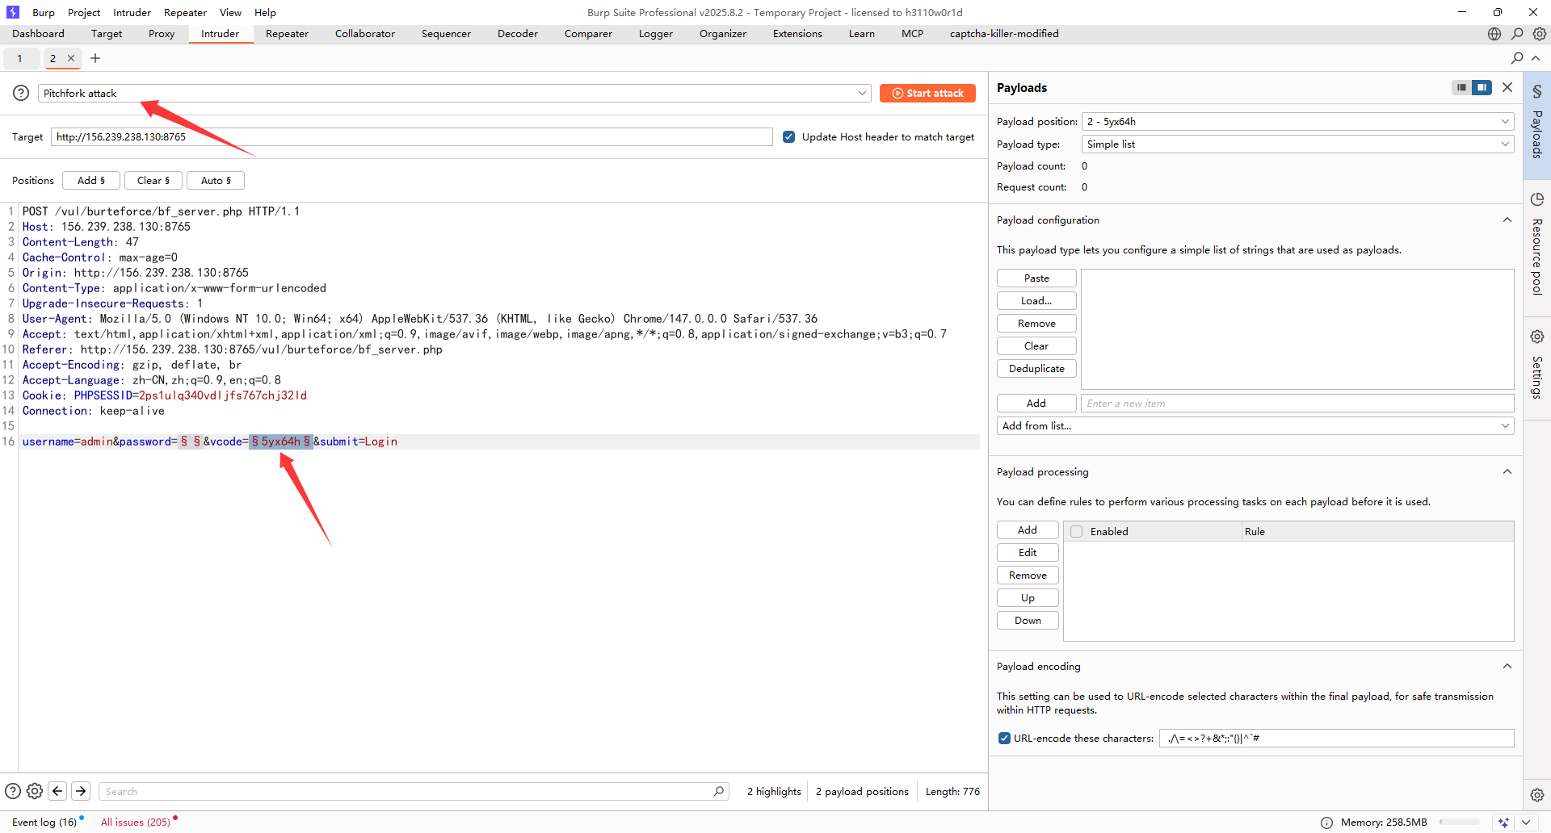Click the forward arrow in request editor footer
The width and height of the screenshot is (1551, 833).
click(81, 791)
